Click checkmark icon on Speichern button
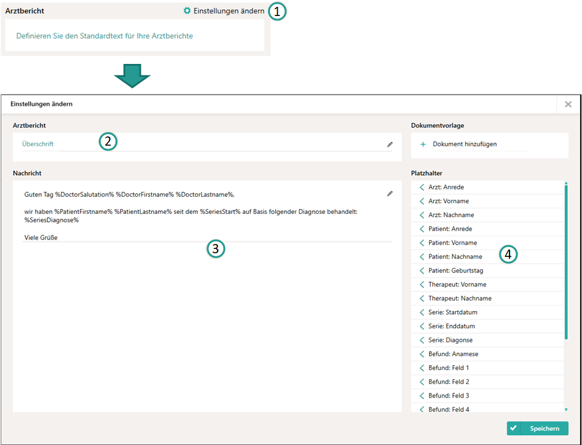This screenshot has width=582, height=445. pos(514,428)
